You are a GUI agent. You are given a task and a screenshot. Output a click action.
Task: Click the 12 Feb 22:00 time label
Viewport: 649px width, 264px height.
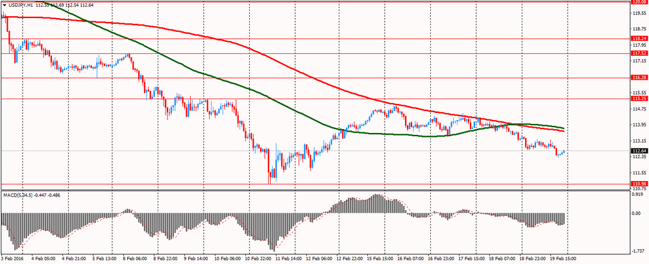pos(349,258)
